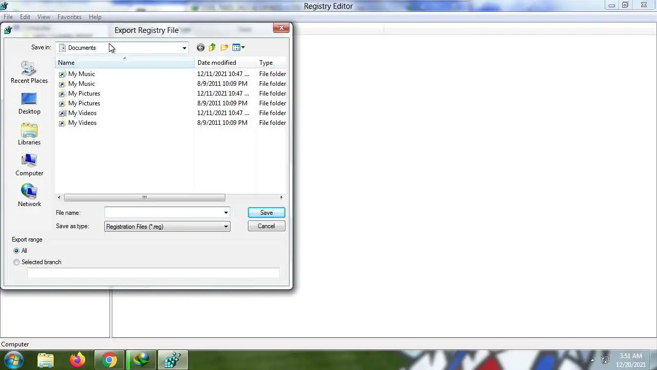Show hidden tray icons arrow
Image resolution: width=657 pixels, height=370 pixels.
(x=592, y=360)
